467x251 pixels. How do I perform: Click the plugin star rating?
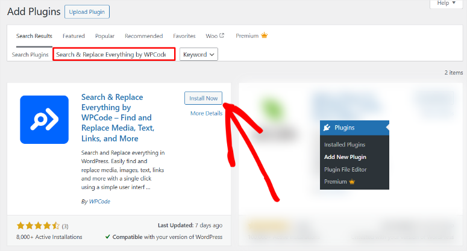[x=38, y=226]
